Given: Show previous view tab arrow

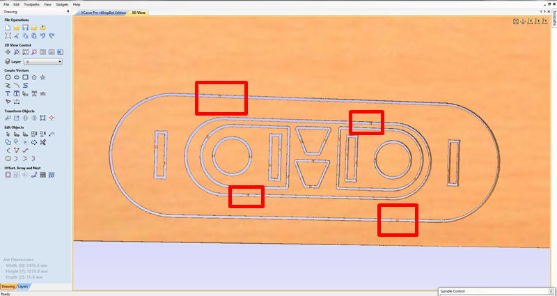Looking at the screenshot, I should click(541, 12).
